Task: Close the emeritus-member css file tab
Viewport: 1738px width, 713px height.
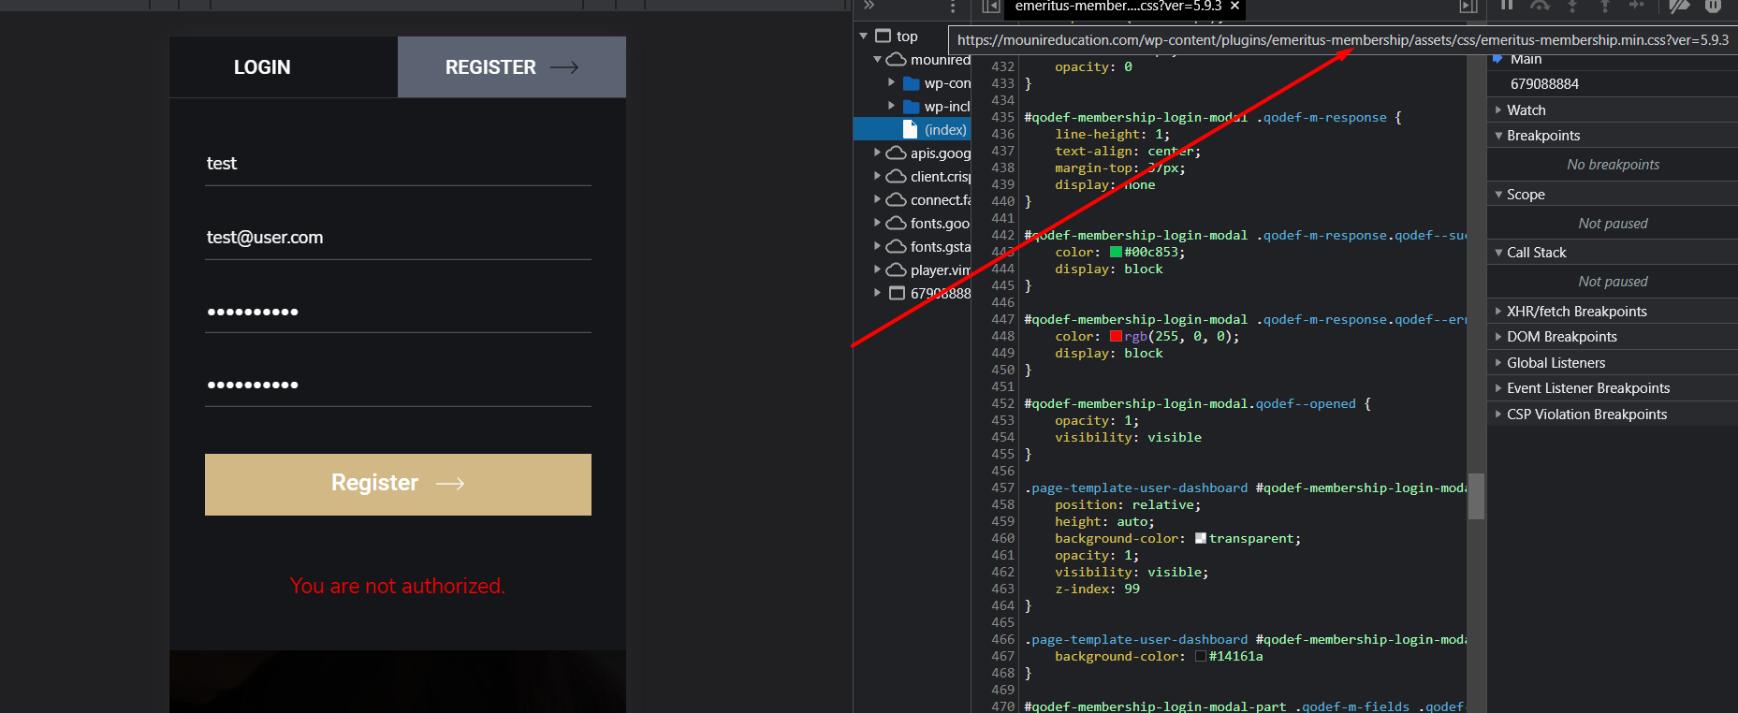Action: tap(1234, 7)
